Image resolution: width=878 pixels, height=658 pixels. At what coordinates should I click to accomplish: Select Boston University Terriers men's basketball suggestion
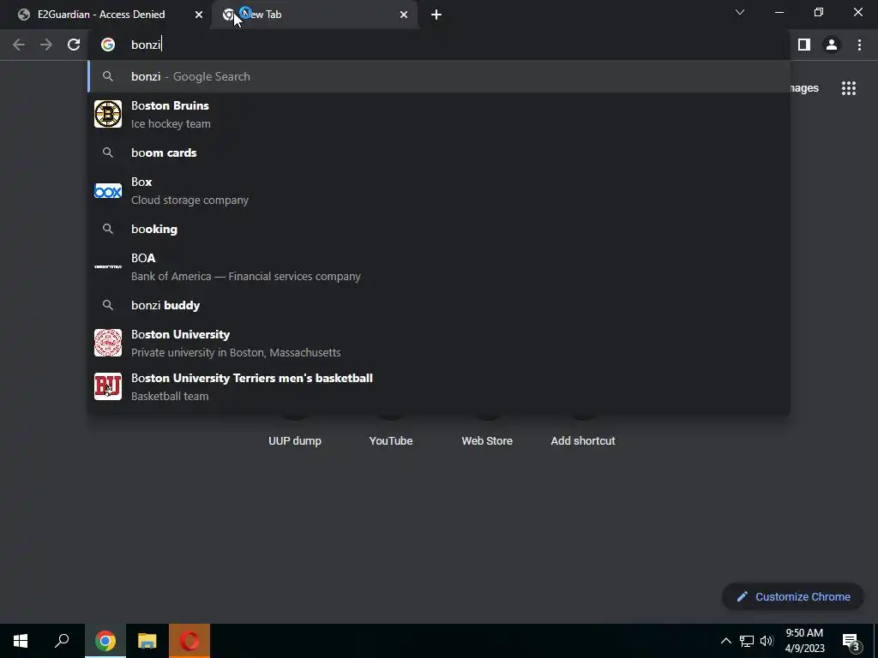point(439,386)
